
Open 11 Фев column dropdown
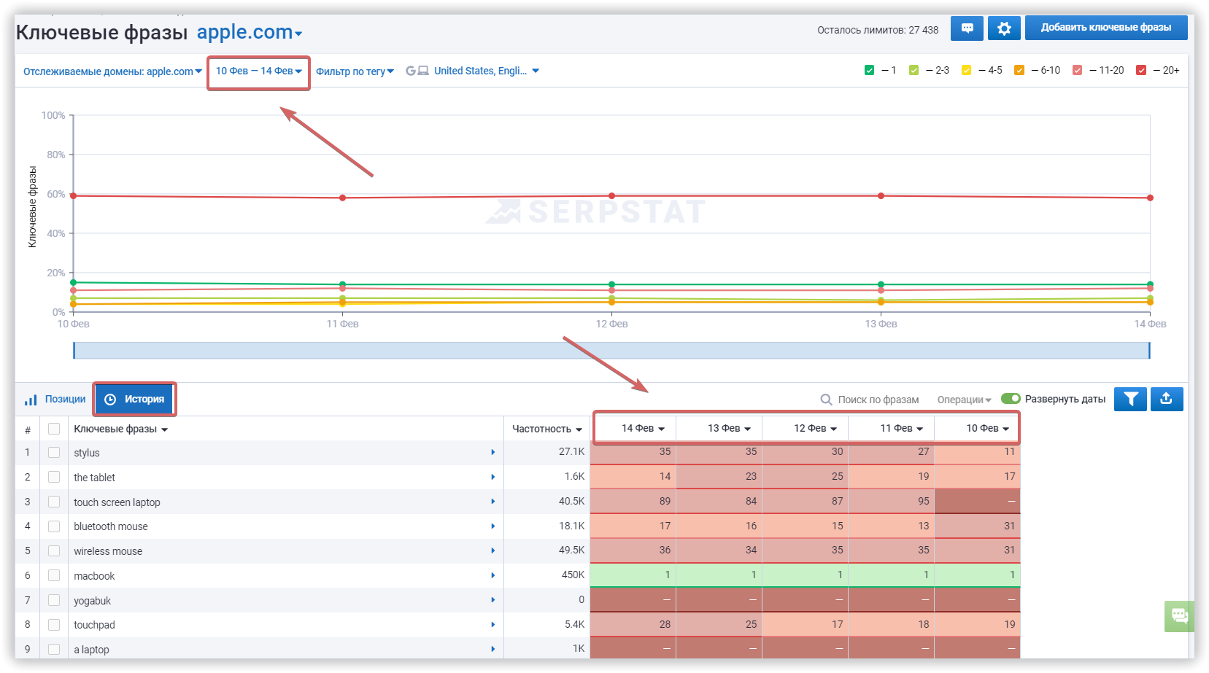click(901, 428)
